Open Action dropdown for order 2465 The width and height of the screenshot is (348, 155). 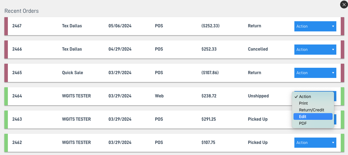click(315, 73)
